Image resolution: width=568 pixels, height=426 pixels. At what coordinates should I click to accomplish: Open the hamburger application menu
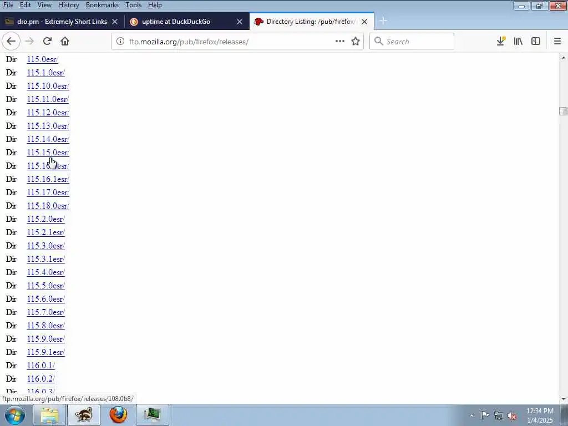click(557, 41)
